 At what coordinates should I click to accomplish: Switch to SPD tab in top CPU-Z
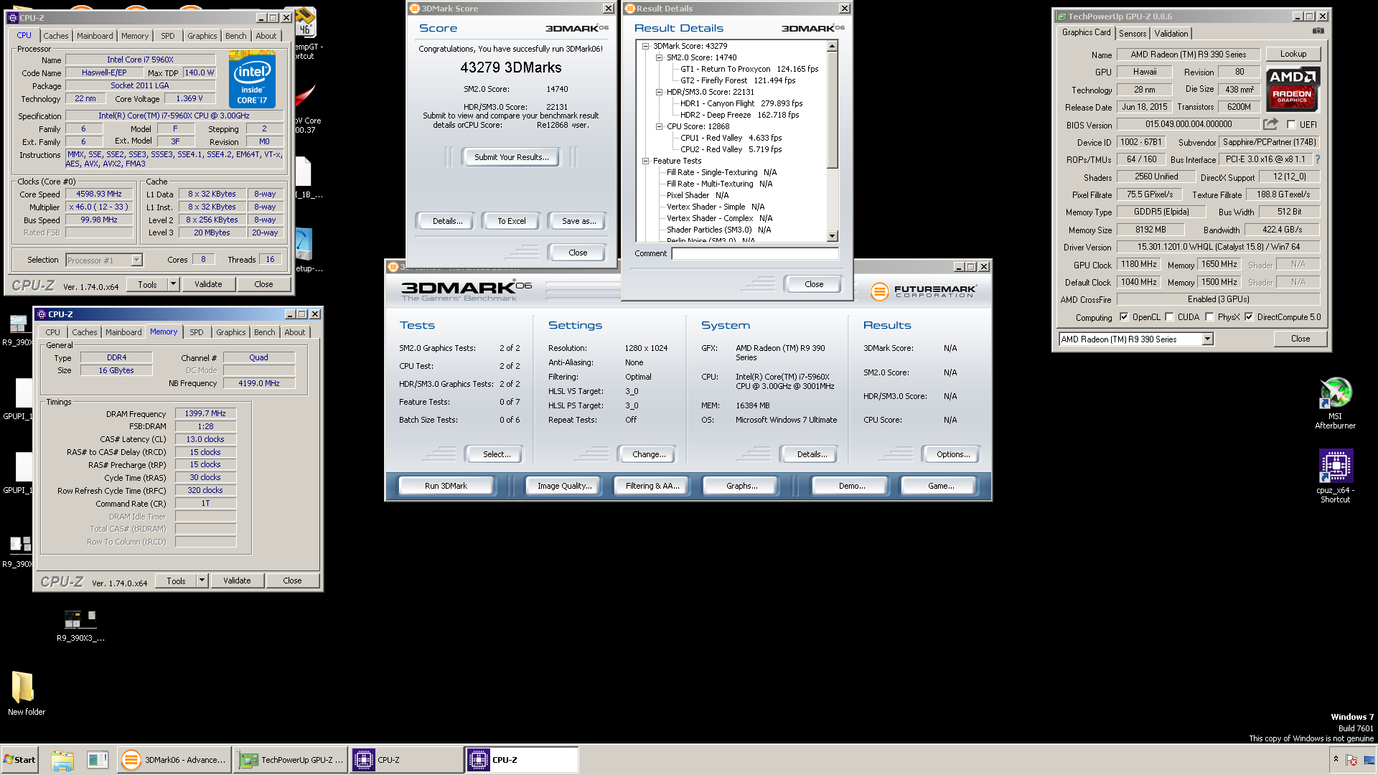pyautogui.click(x=167, y=36)
